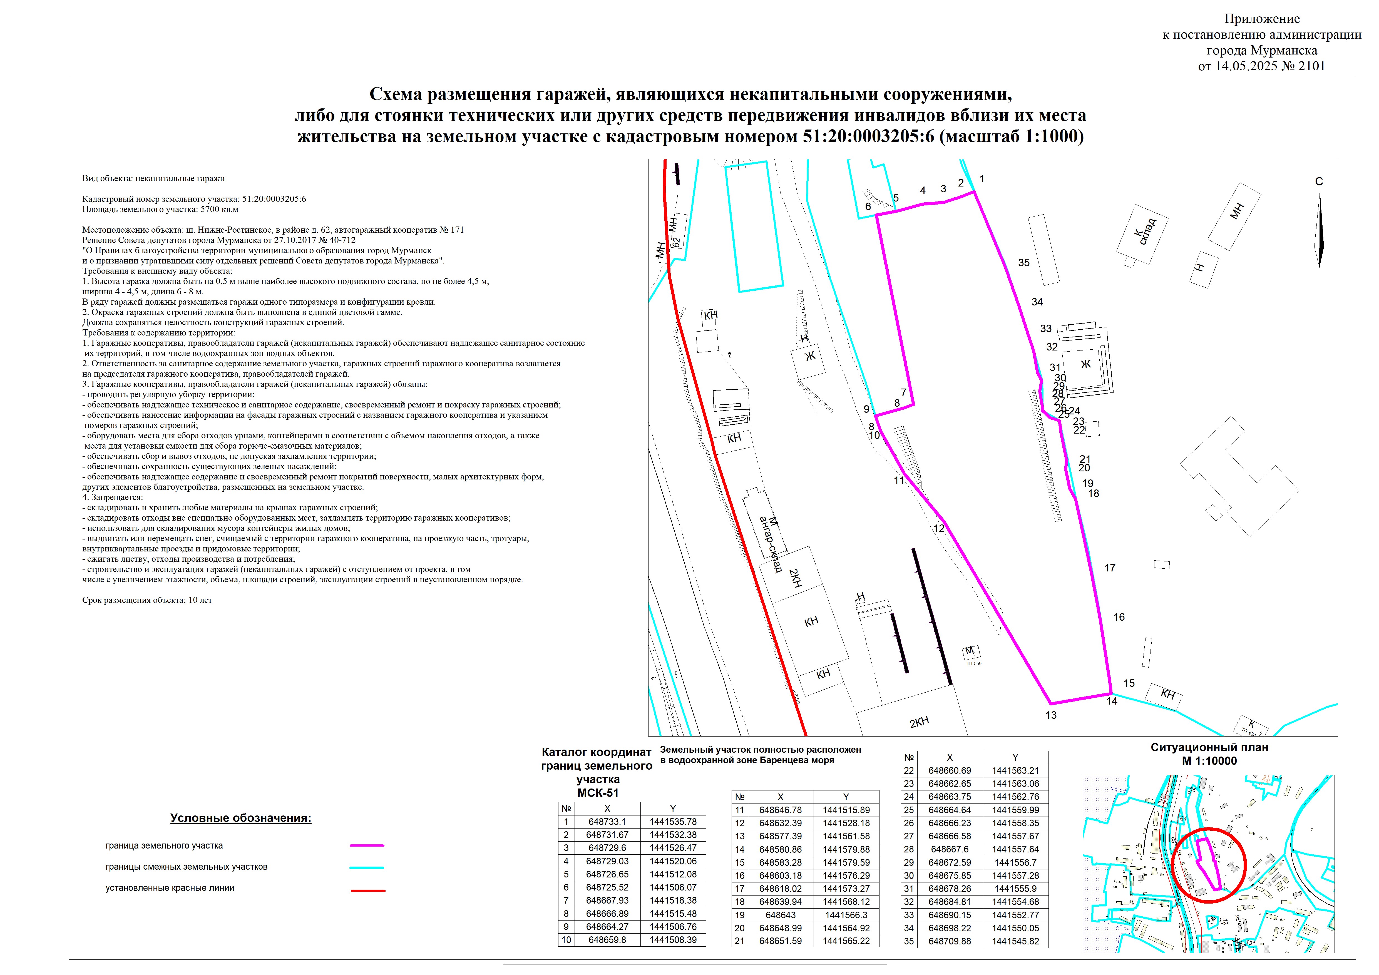Click boundary point number 35 label
Screen dimensions: 1379x975
pos(1023,262)
